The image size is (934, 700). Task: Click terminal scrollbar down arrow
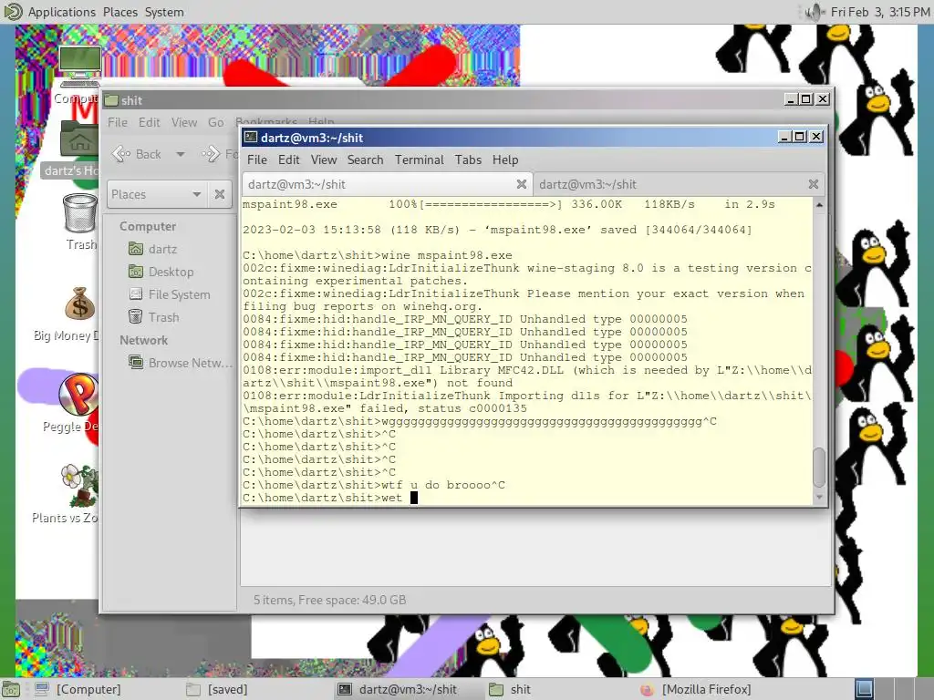(820, 497)
